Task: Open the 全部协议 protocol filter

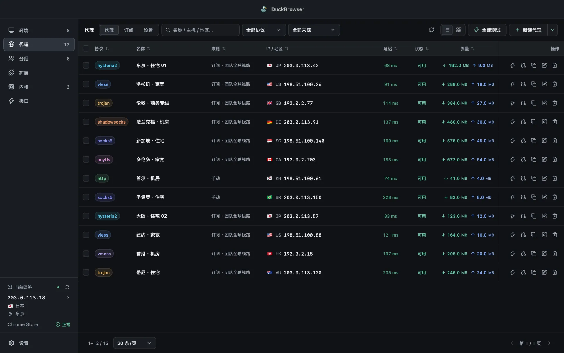Action: (263, 30)
